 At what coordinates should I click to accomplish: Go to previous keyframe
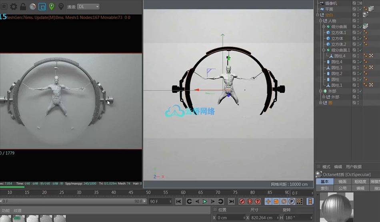point(189,201)
